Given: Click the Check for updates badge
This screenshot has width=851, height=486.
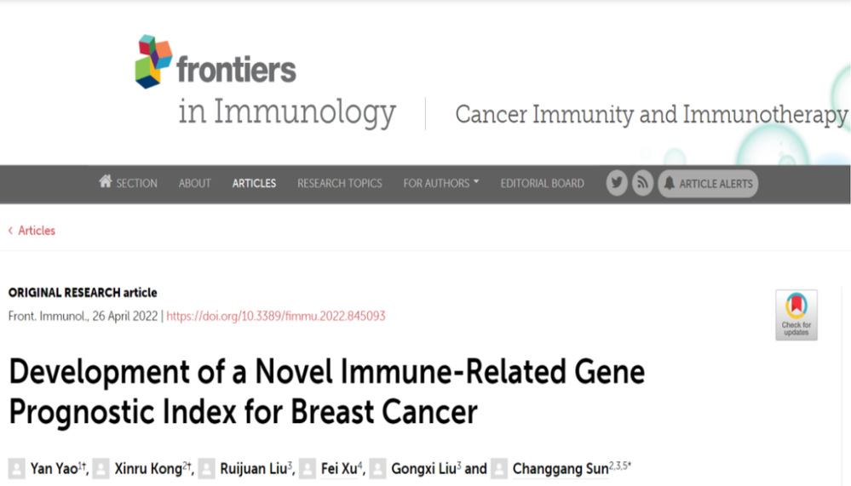Looking at the screenshot, I should point(796,315).
